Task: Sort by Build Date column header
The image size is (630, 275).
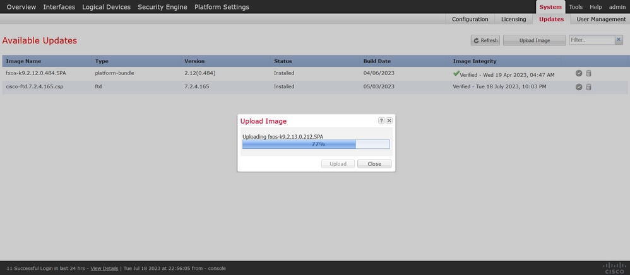Action: point(377,61)
